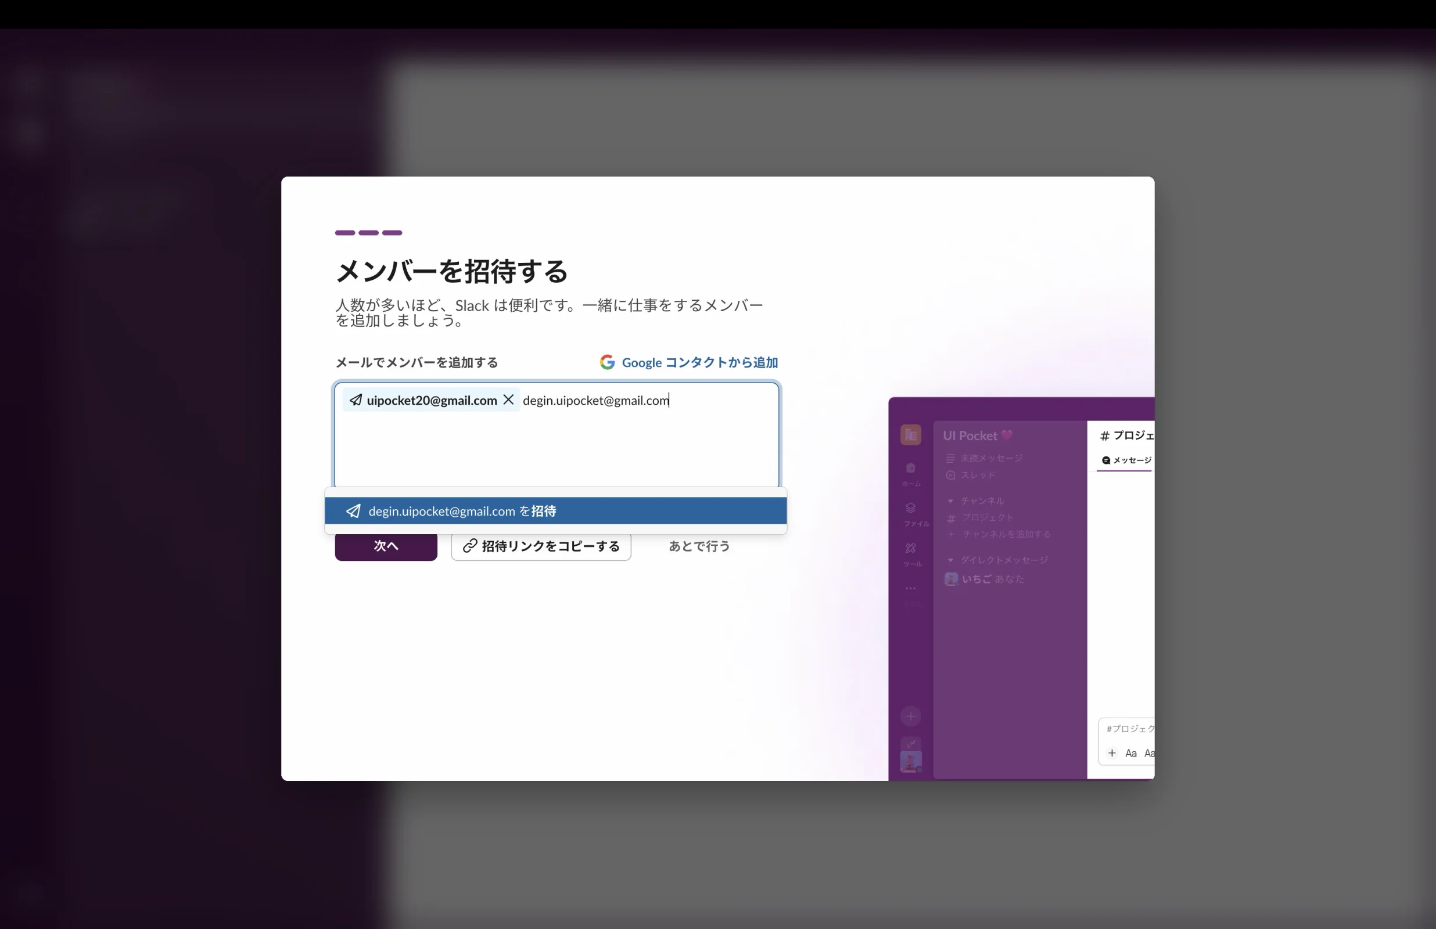The height and width of the screenshot is (929, 1436).
Task: Choose degin.uipocket@gmail.com を招待 suggestion
Action: pos(555,511)
